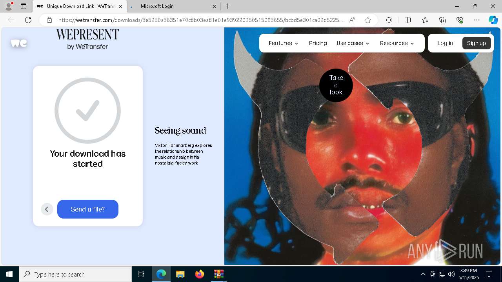Open Task View on the taskbar
The image size is (502, 282).
[x=141, y=274]
